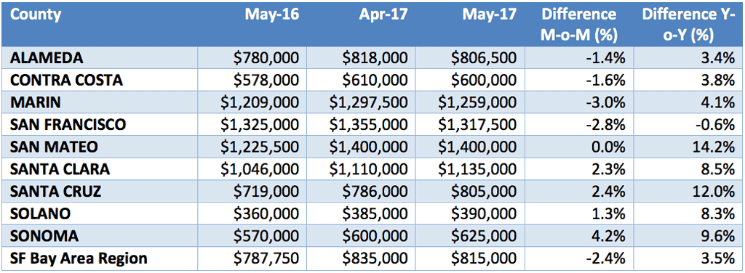The height and width of the screenshot is (273, 745).
Task: Click the Difference Y-o-Y (%) header
Action: coord(688,24)
